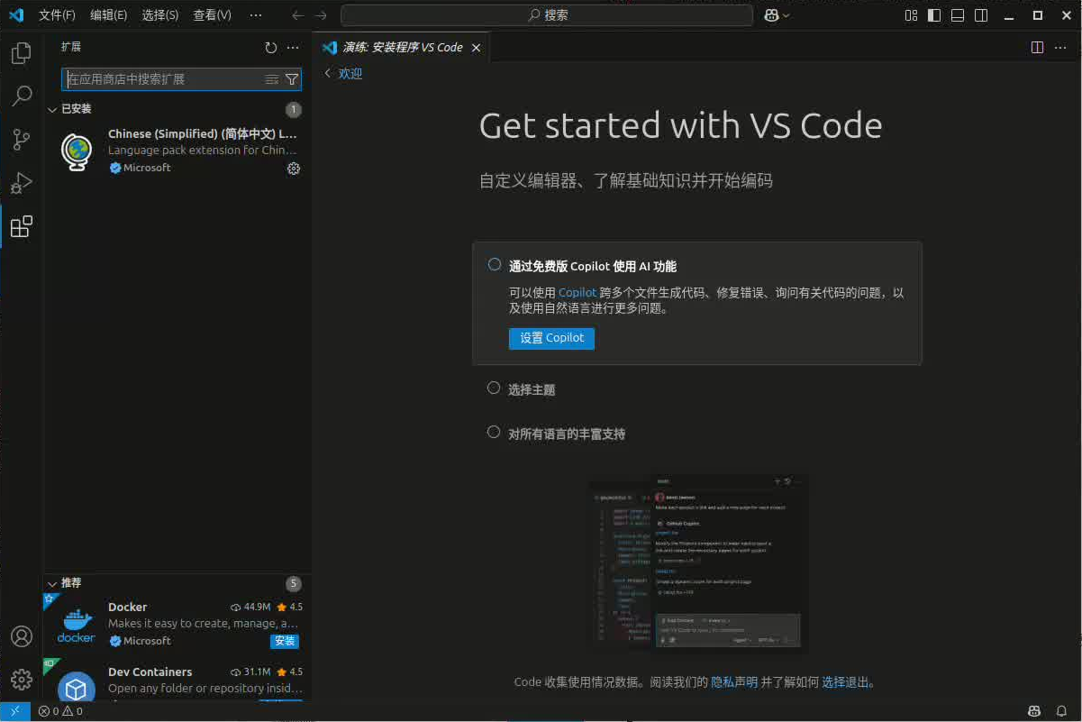The image size is (1082, 722).
Task: Expand the overflow menu ellipsis in menu bar
Action: click(256, 15)
